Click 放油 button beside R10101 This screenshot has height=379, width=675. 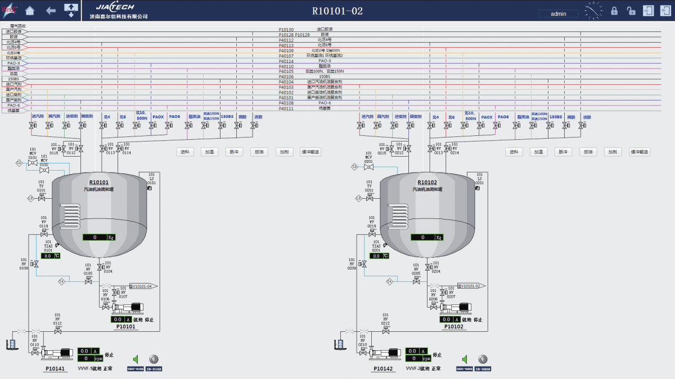pos(260,152)
